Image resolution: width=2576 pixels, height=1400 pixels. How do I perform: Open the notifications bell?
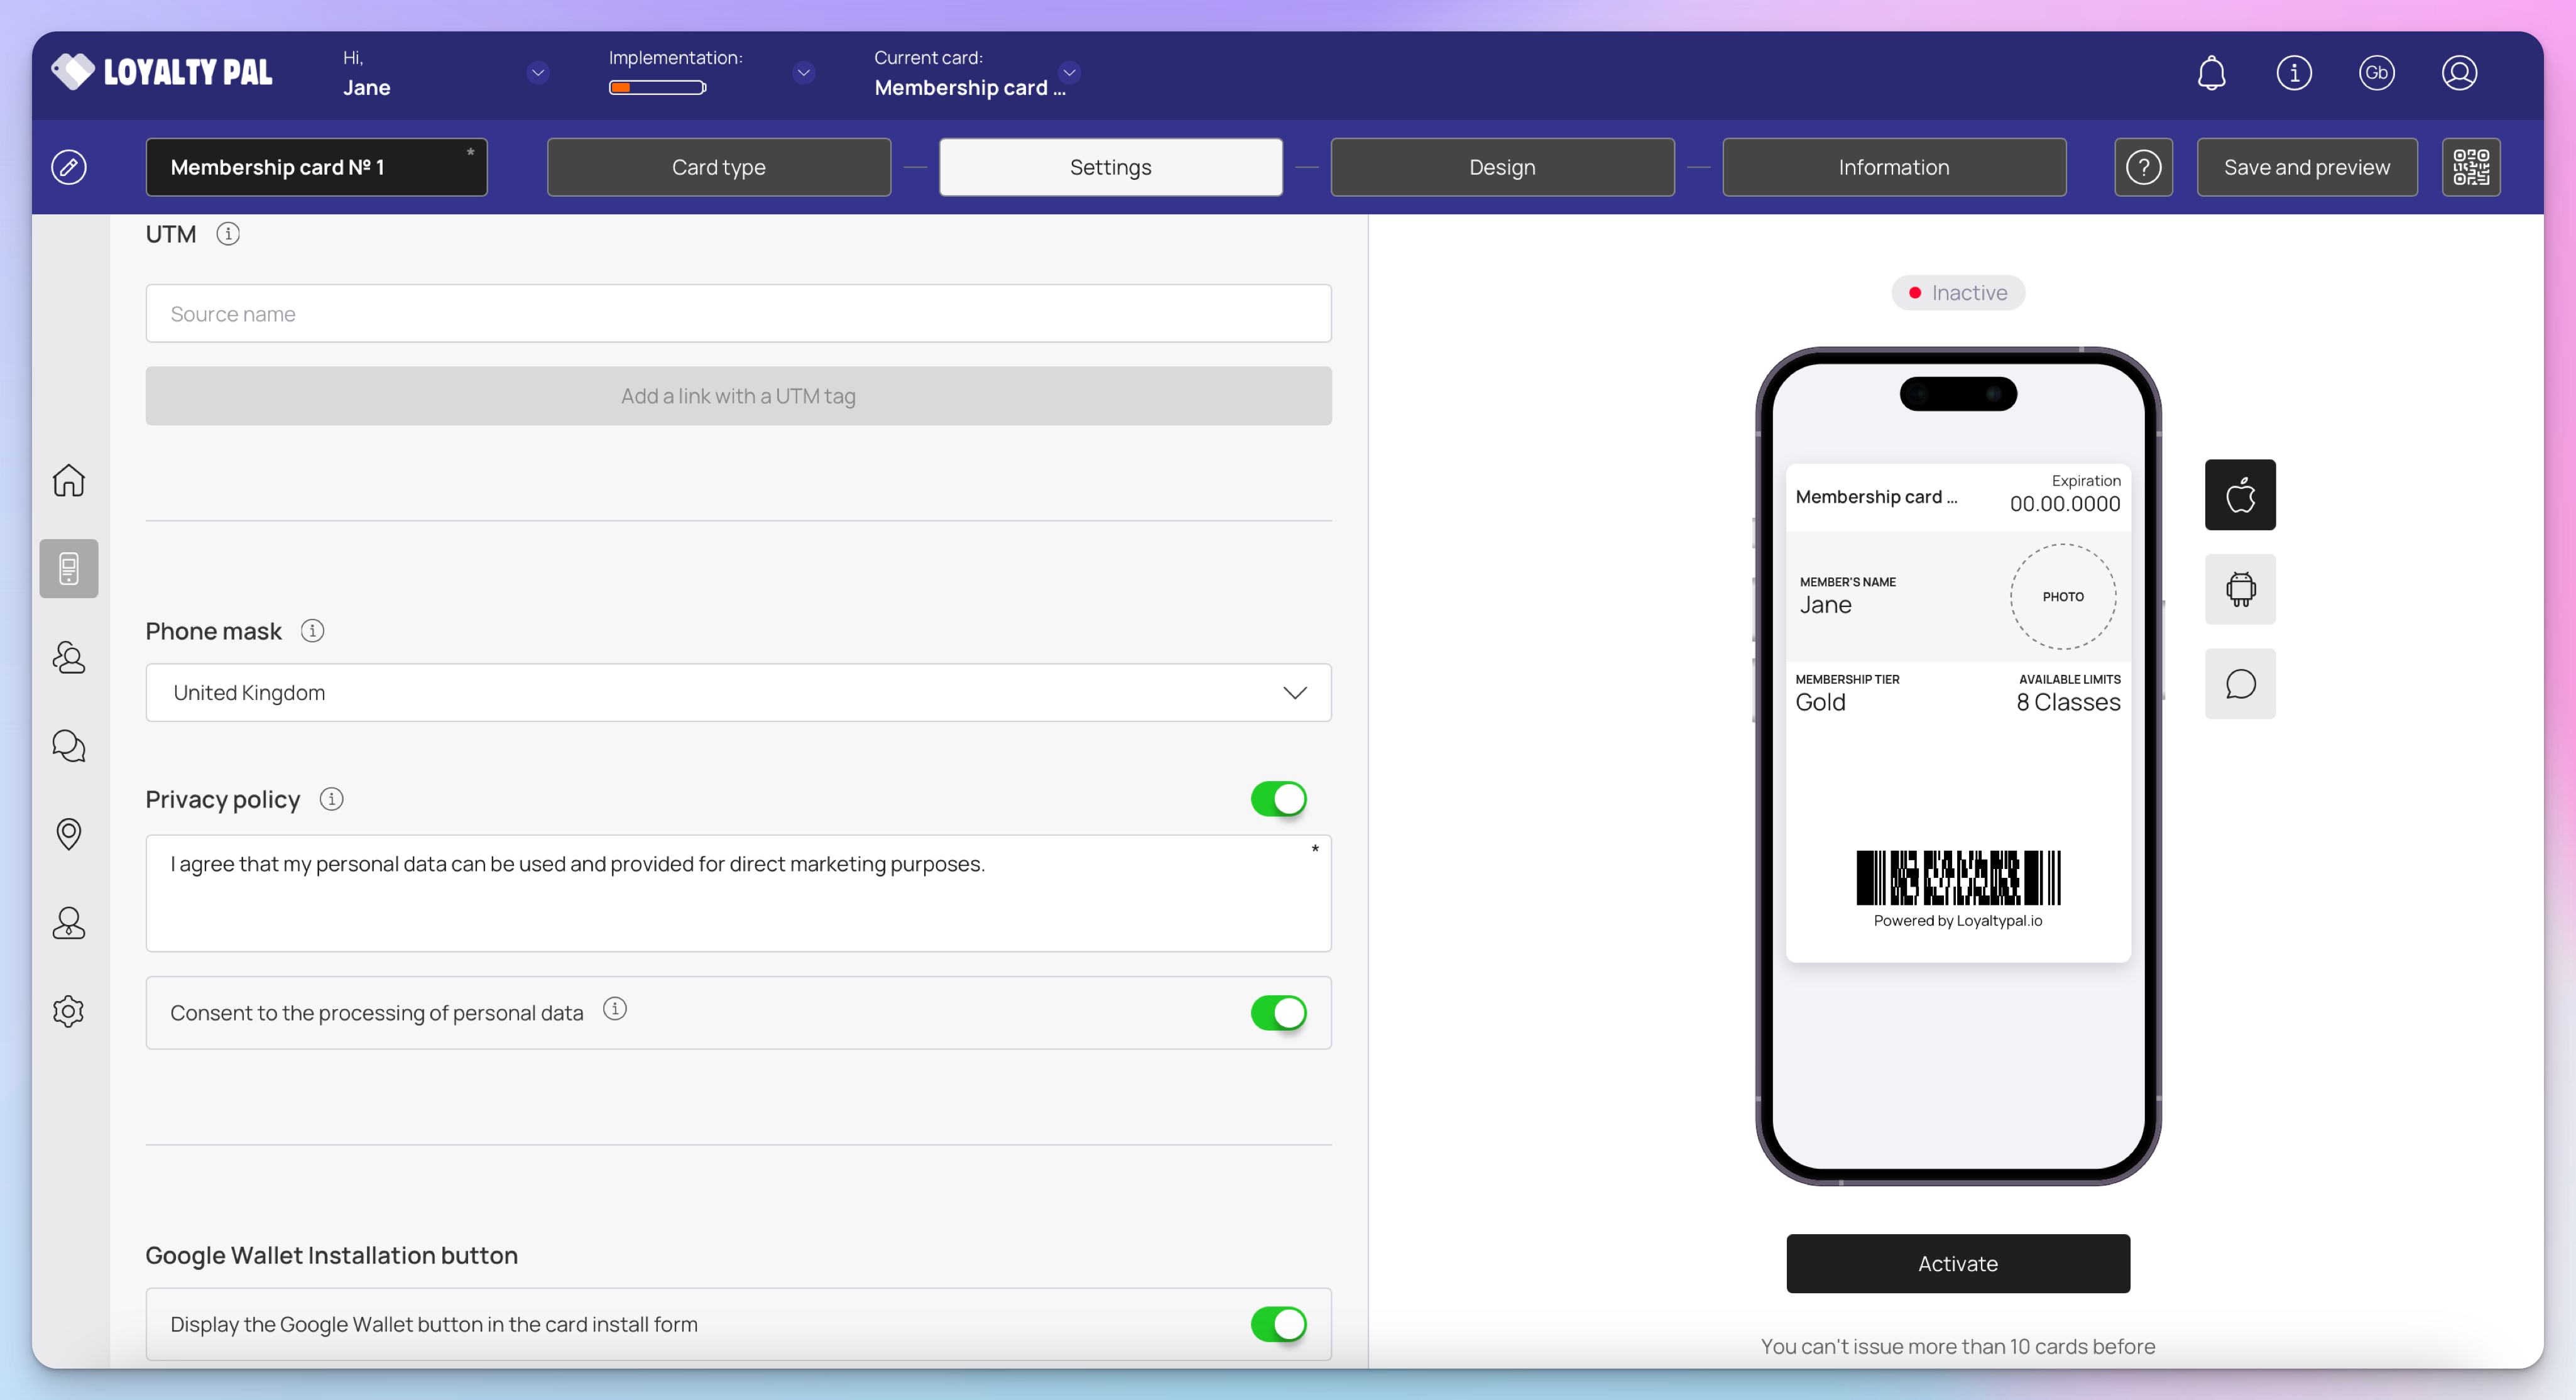click(2211, 73)
